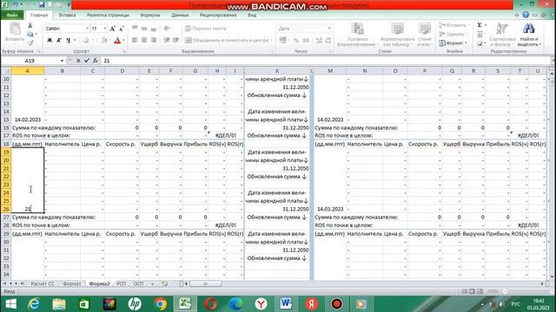Align text to the bottom of the cell

point(154,29)
